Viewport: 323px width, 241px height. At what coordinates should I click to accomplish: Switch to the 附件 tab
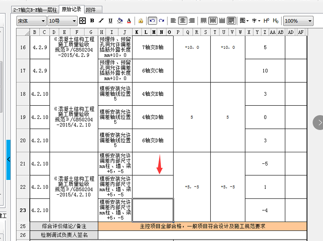pyautogui.click(x=90, y=9)
